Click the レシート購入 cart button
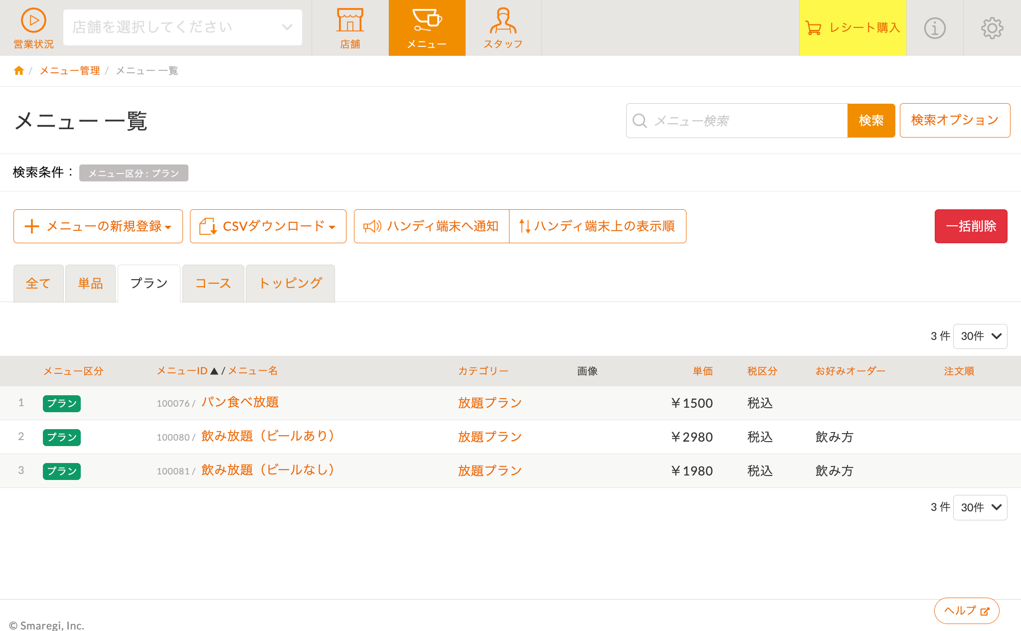Screen dimensions: 1021x631 [852, 28]
